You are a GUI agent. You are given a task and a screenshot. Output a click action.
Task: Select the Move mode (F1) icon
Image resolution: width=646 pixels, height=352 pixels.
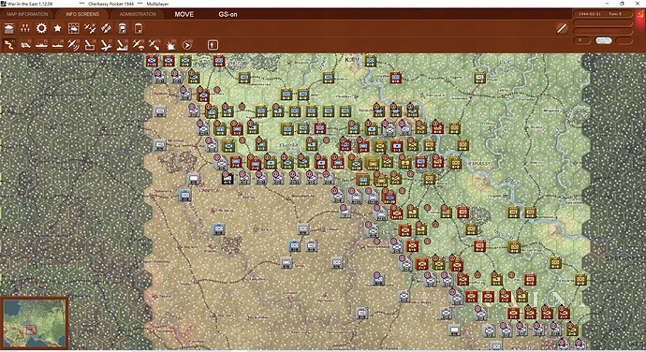8,45
